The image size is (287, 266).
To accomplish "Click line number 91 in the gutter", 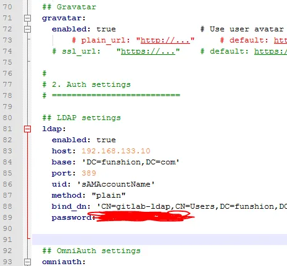I will (7, 240).
